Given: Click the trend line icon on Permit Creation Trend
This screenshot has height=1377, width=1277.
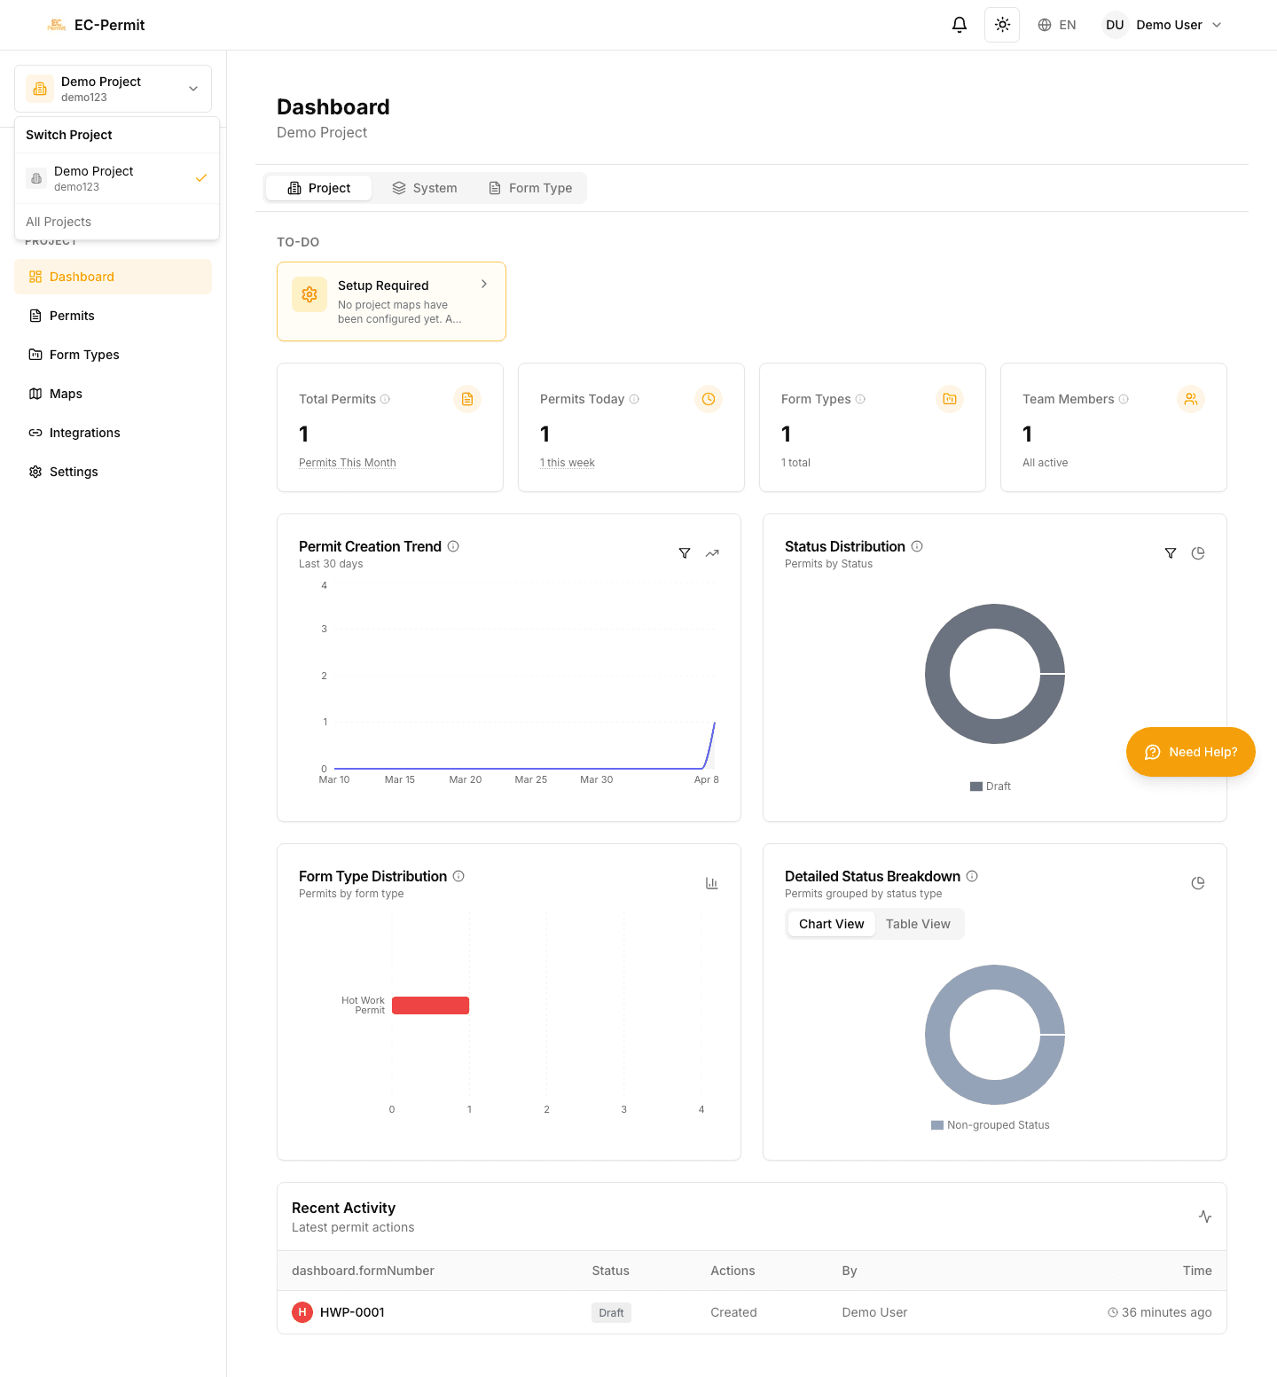Looking at the screenshot, I should pos(712,552).
